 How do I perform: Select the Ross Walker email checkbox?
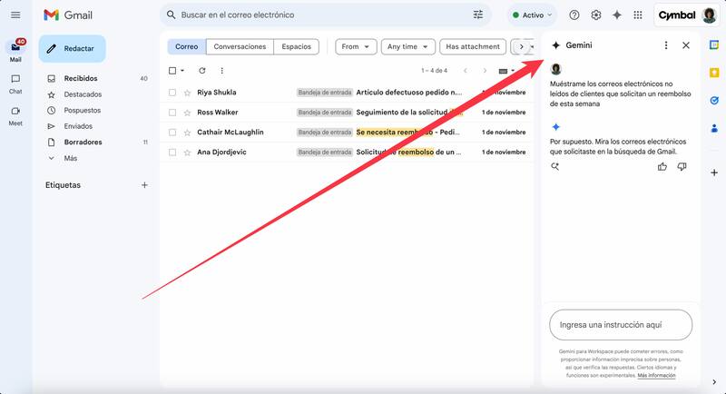172,112
